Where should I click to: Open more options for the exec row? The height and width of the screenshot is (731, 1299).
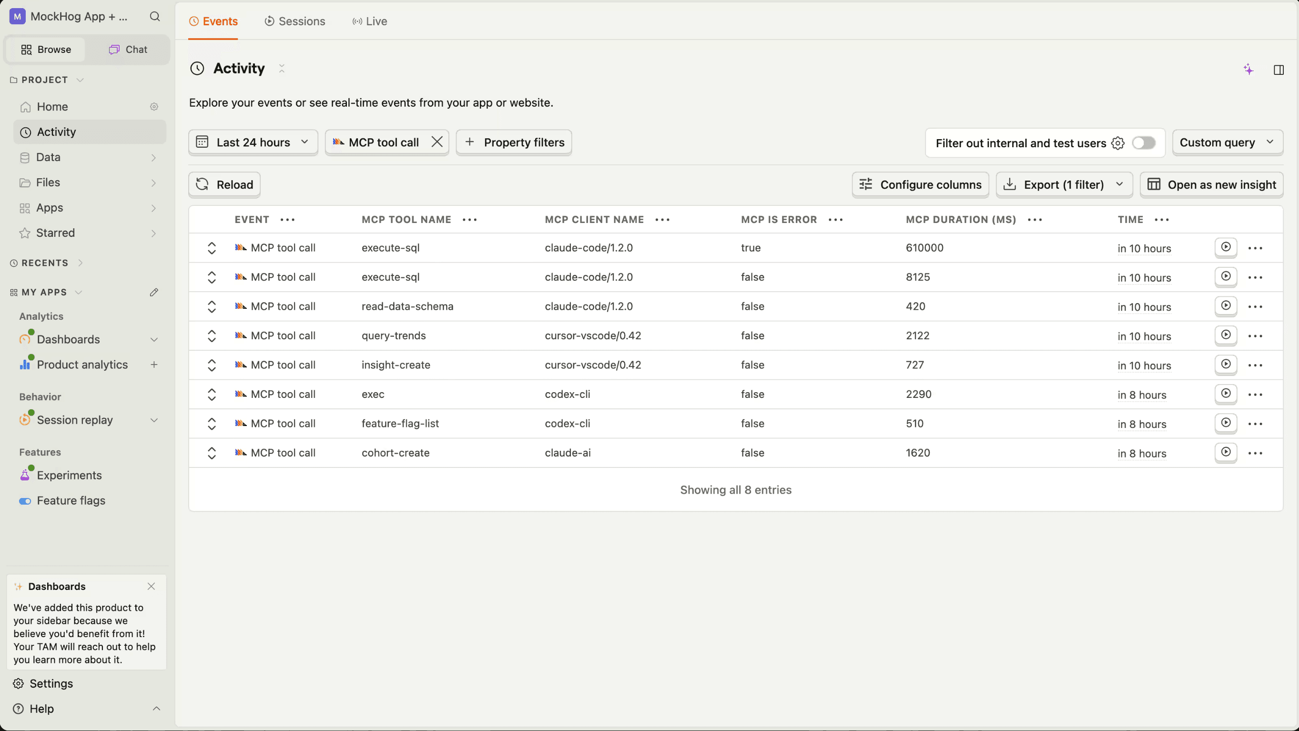(1255, 394)
